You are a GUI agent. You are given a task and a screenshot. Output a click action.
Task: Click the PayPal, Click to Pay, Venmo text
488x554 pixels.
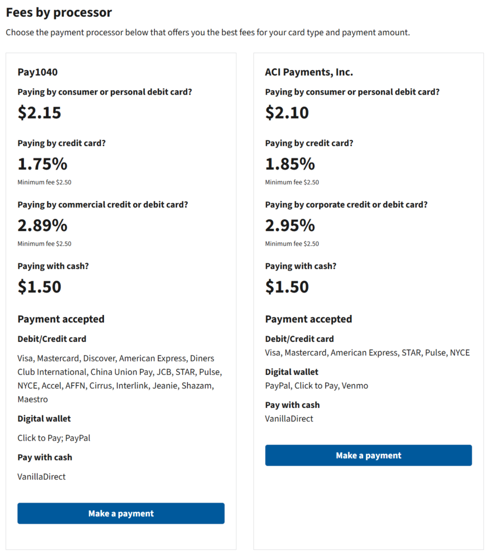316,386
